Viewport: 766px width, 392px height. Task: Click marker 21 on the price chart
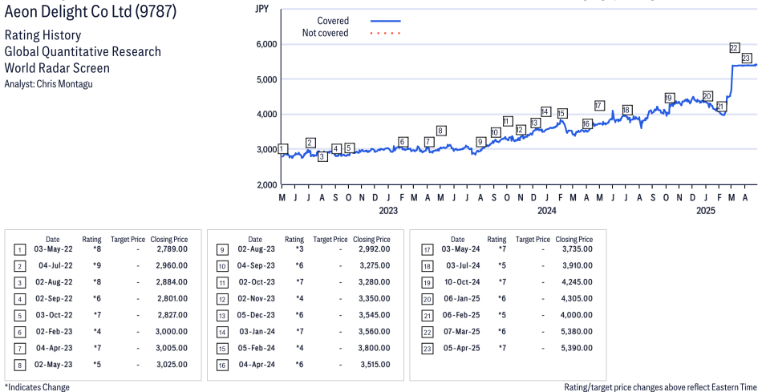pyautogui.click(x=721, y=107)
